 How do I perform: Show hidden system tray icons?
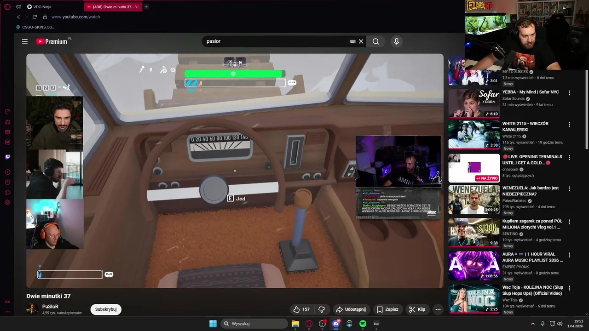[x=533, y=324]
